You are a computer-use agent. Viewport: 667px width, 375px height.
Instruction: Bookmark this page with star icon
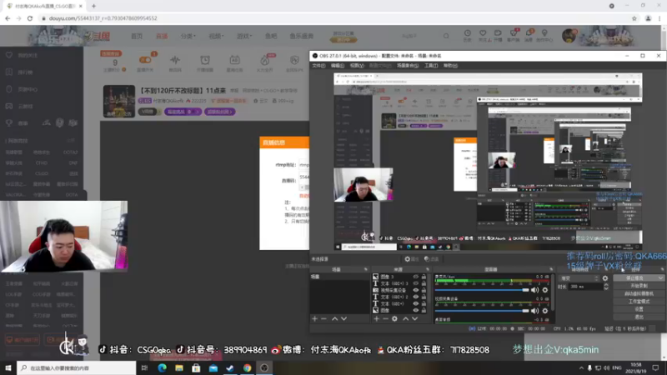click(634, 18)
